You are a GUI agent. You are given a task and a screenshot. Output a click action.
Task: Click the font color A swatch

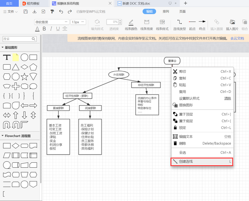point(37,29)
